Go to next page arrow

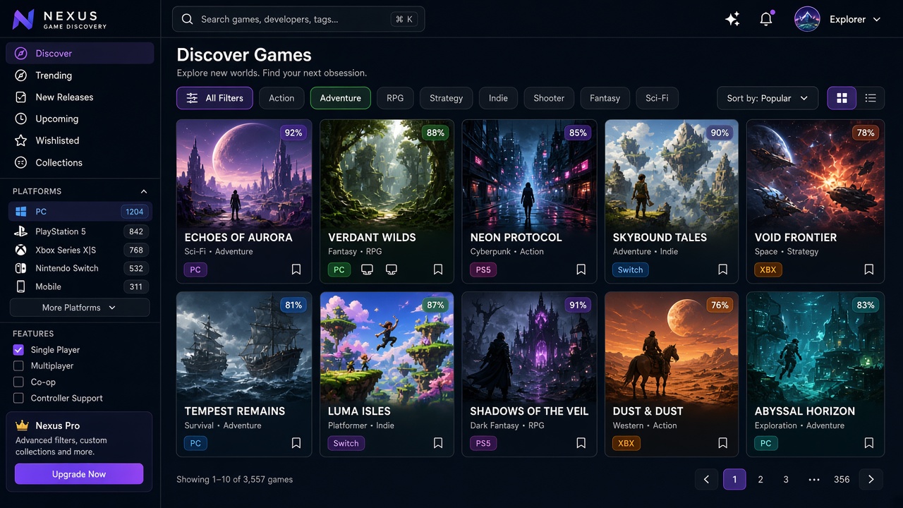871,479
